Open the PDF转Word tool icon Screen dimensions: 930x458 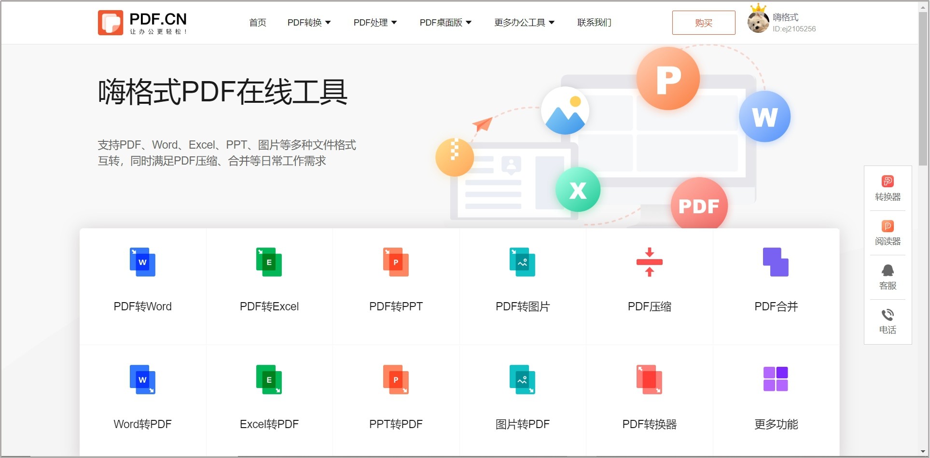142,262
